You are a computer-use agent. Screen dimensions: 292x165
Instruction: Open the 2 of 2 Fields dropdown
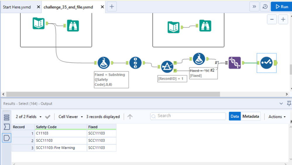click(28, 117)
